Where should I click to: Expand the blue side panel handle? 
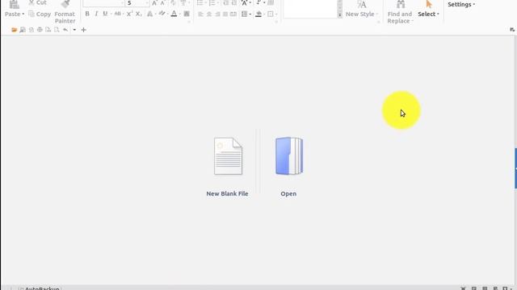click(515, 168)
